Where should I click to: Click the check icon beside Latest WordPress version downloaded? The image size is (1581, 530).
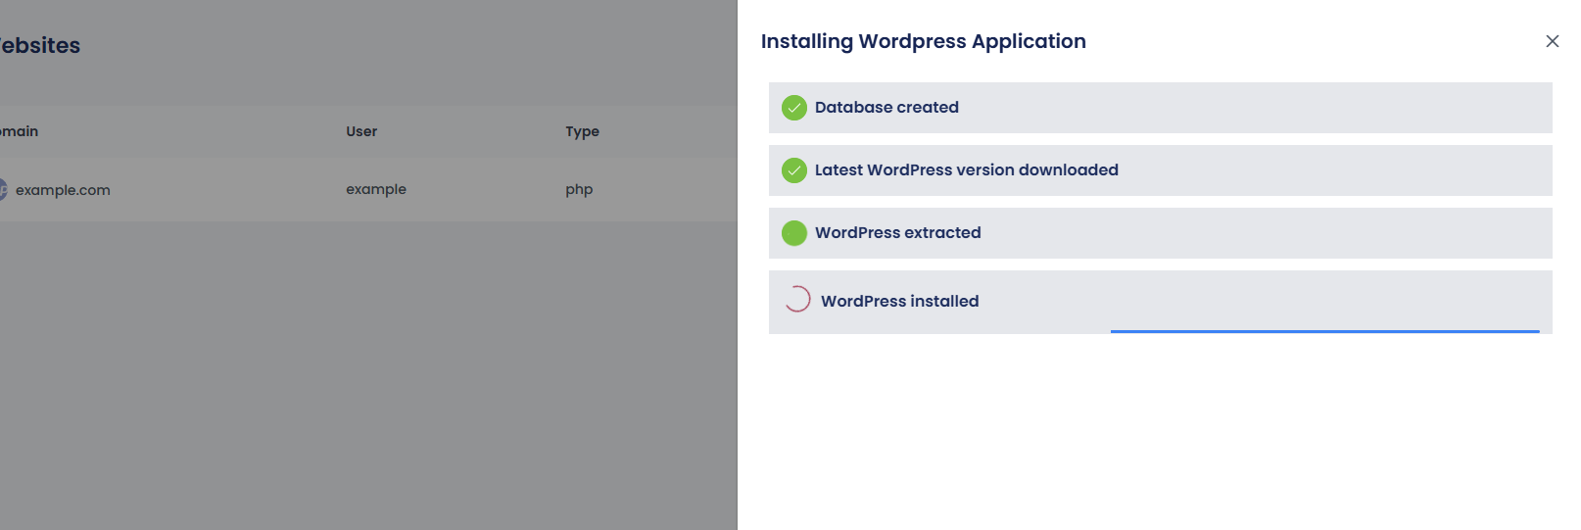pos(794,170)
